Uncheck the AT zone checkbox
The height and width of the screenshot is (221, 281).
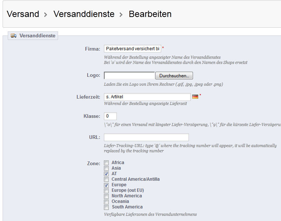coord(106,174)
